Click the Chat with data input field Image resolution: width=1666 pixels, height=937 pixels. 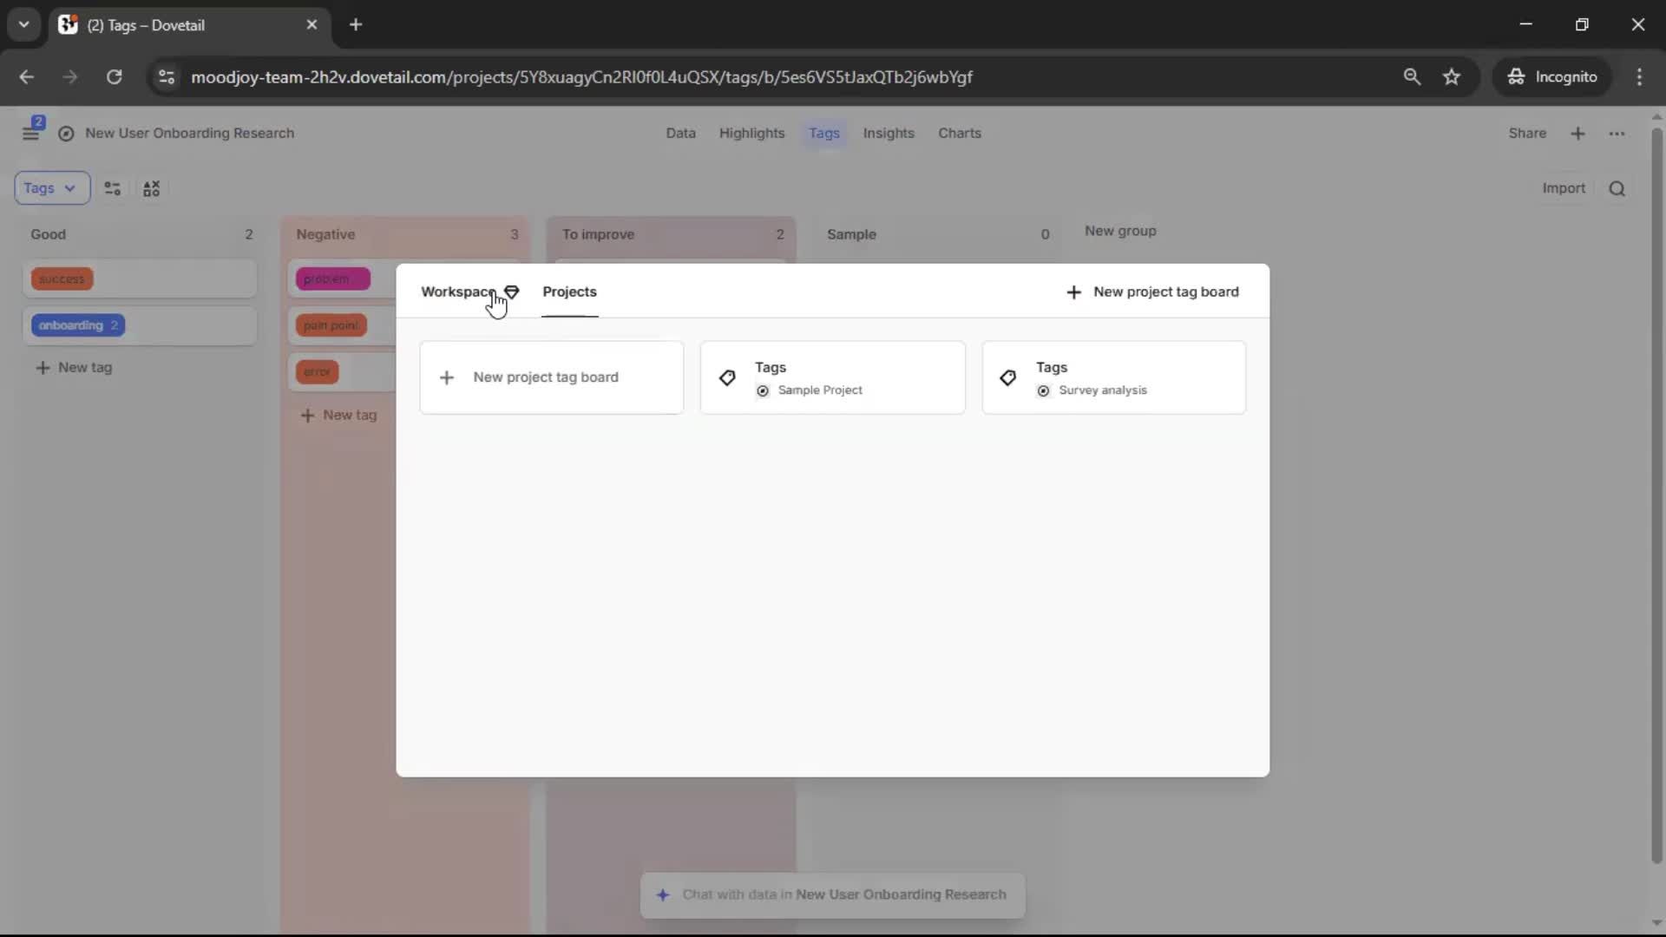(832, 894)
